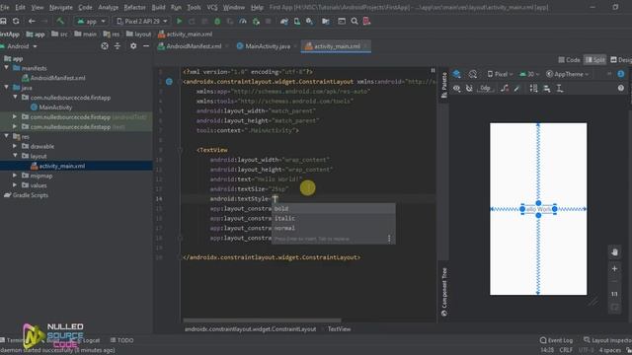Image resolution: width=632 pixels, height=355 pixels.
Task: Hide the project tool window
Action: click(x=146, y=46)
